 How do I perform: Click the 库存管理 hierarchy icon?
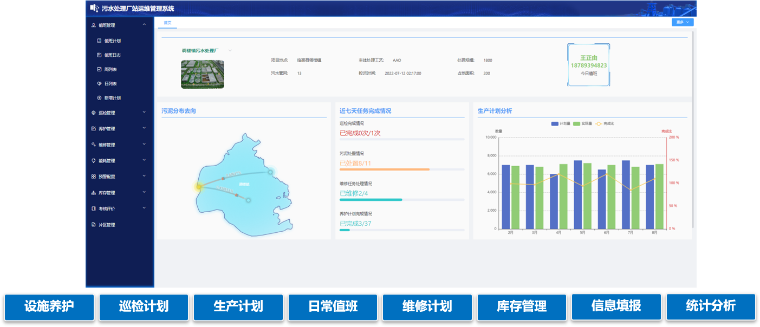coord(94,193)
